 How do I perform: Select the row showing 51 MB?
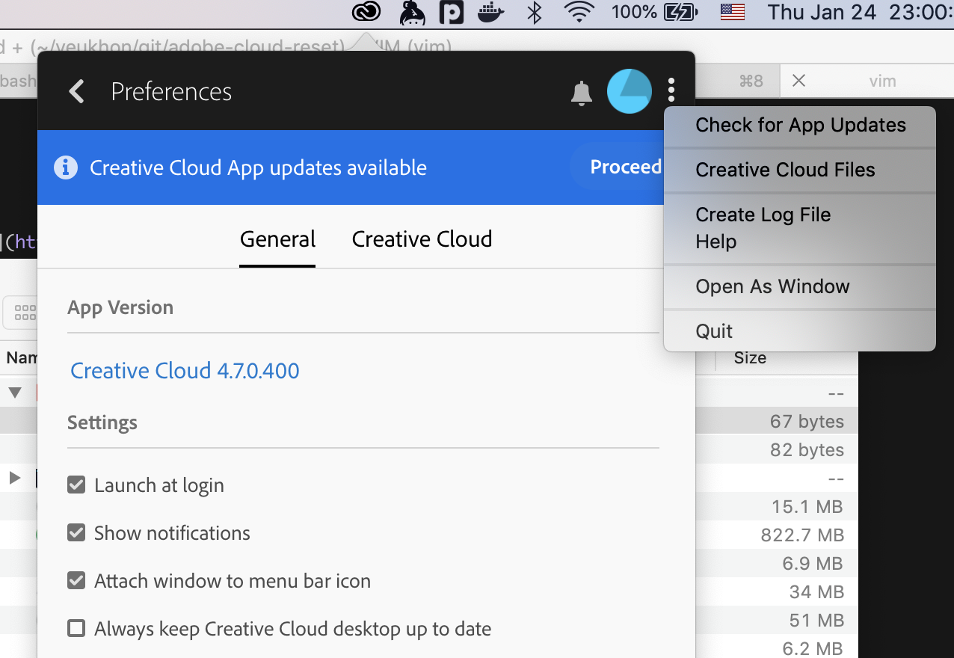777,621
